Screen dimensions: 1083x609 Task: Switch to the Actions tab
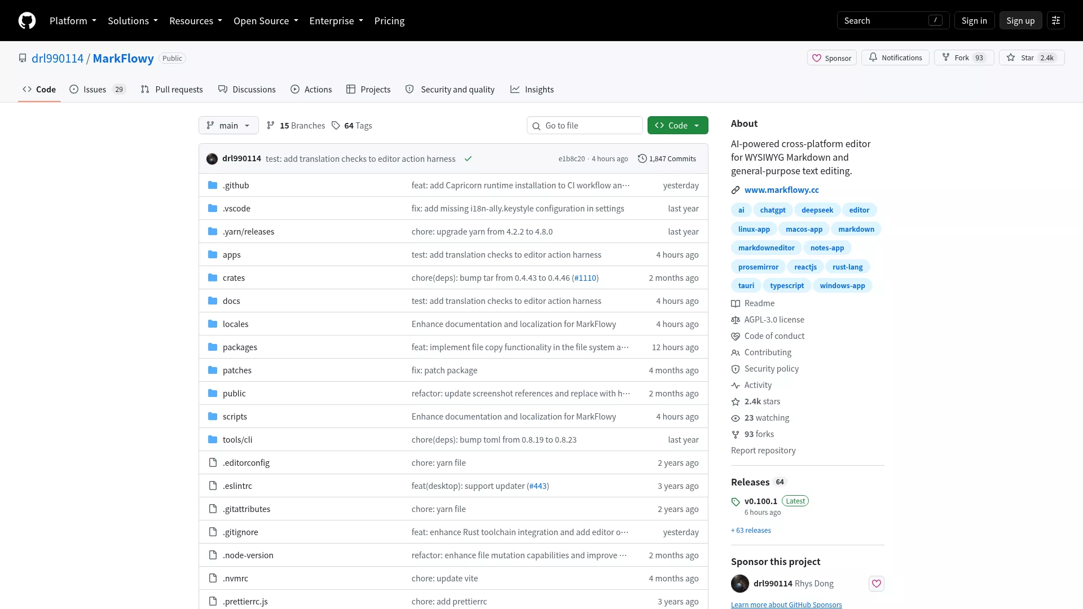[x=311, y=89]
